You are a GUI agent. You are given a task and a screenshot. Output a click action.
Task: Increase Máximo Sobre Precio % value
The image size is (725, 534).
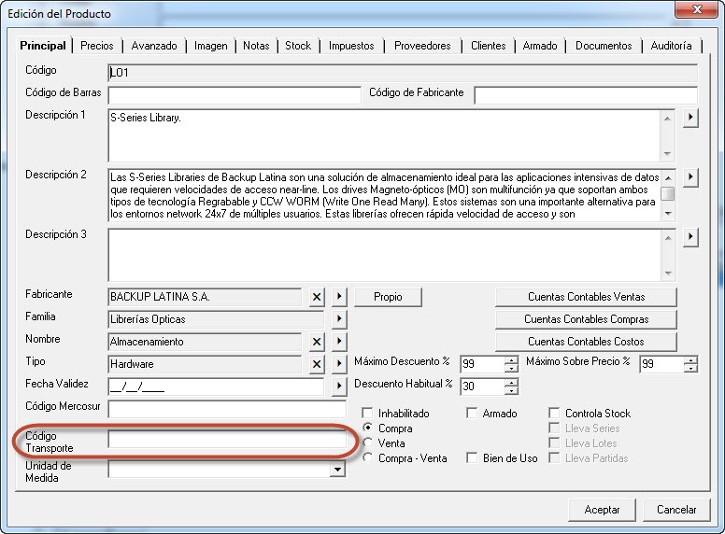tap(690, 360)
